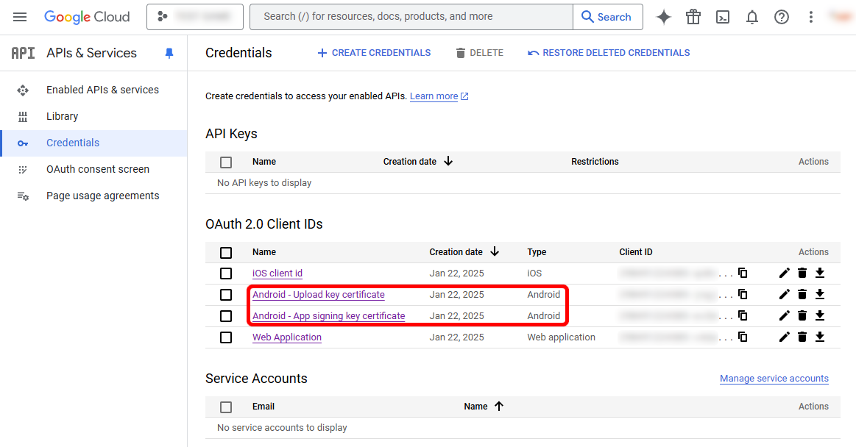Open Android - Upload key certificate
This screenshot has height=447, width=856.
point(318,294)
